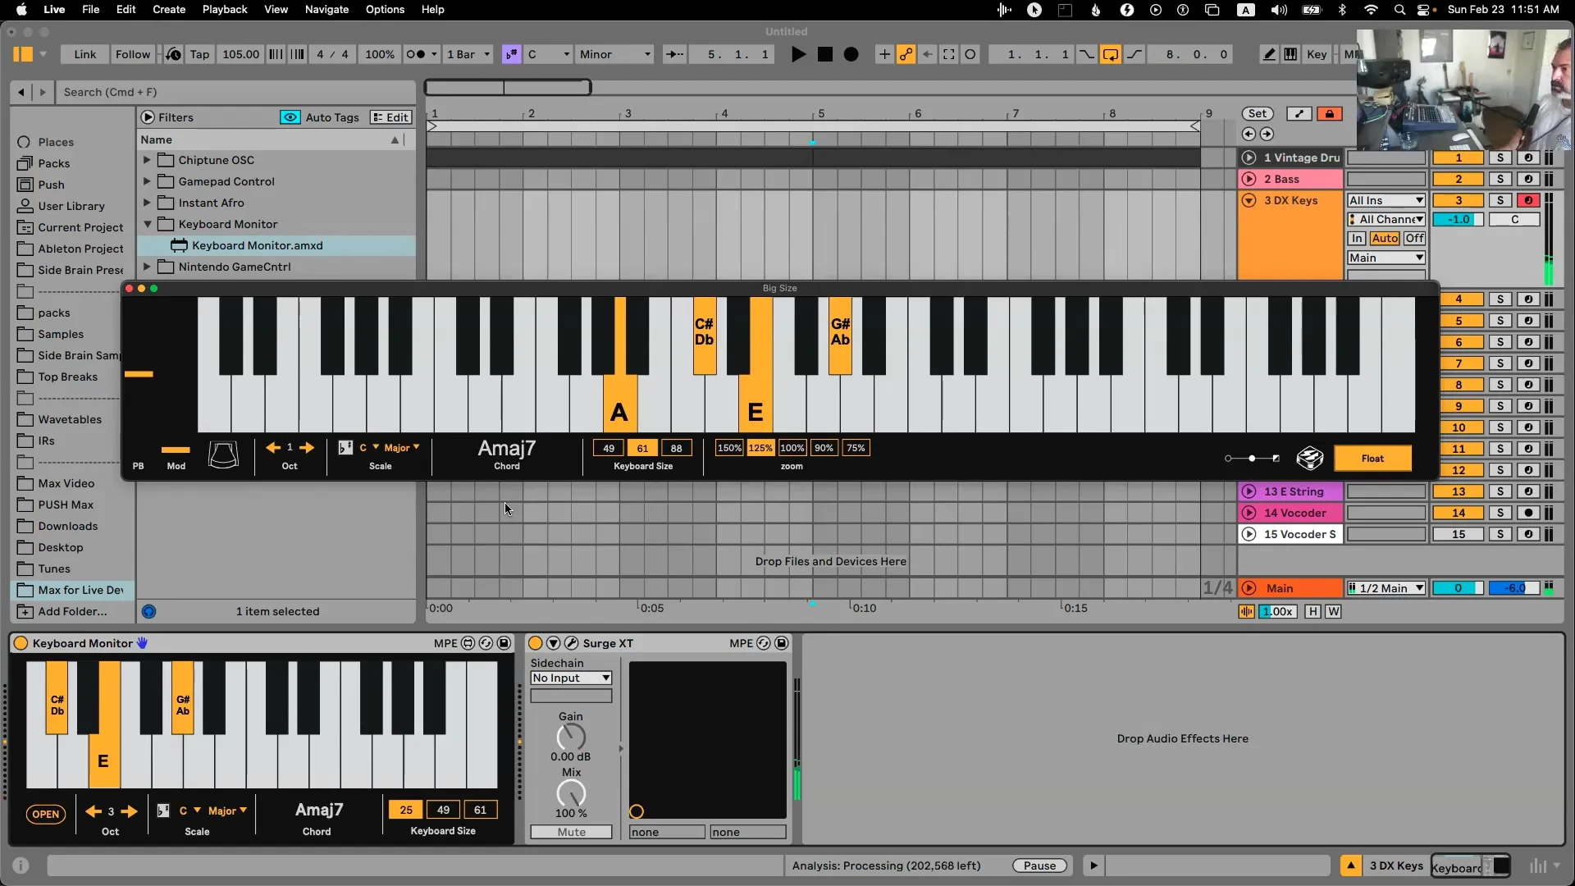Click the Float button
This screenshot has width=1575, height=886.
coord(1372,459)
